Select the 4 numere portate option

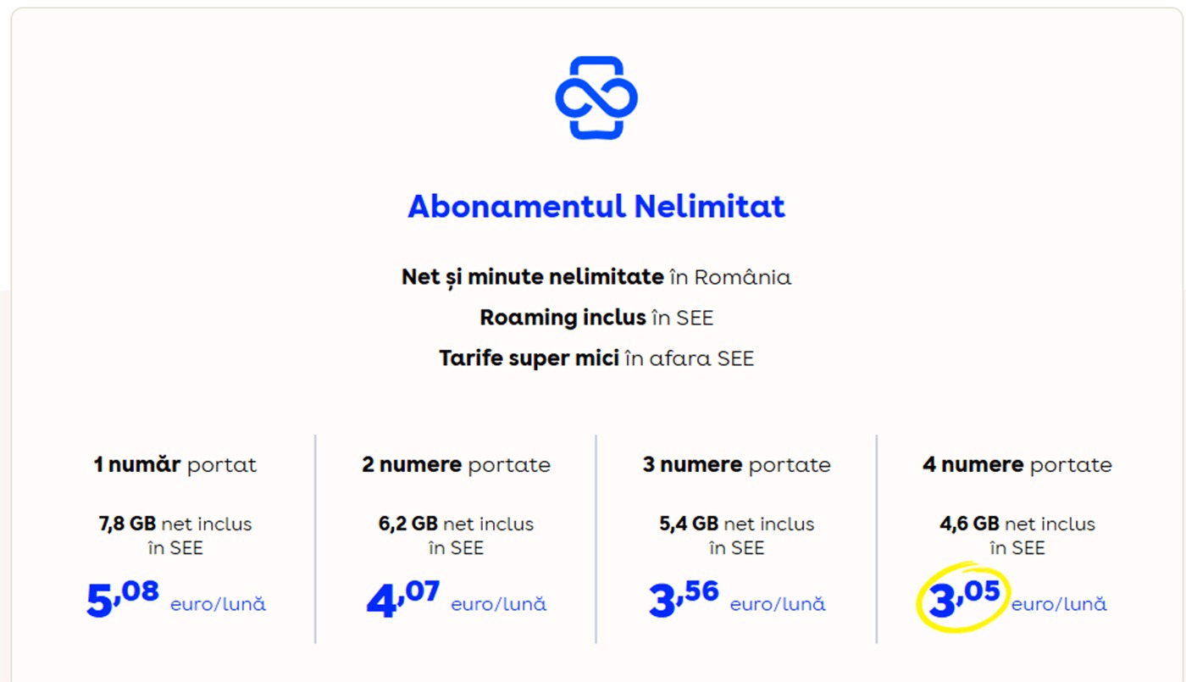coord(1017,465)
